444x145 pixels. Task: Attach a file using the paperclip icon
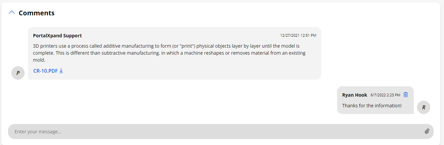[x=427, y=131]
